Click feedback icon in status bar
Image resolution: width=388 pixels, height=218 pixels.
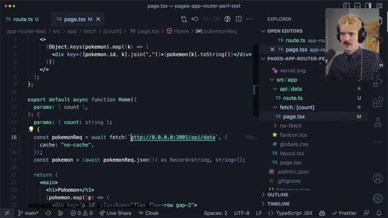point(366,213)
